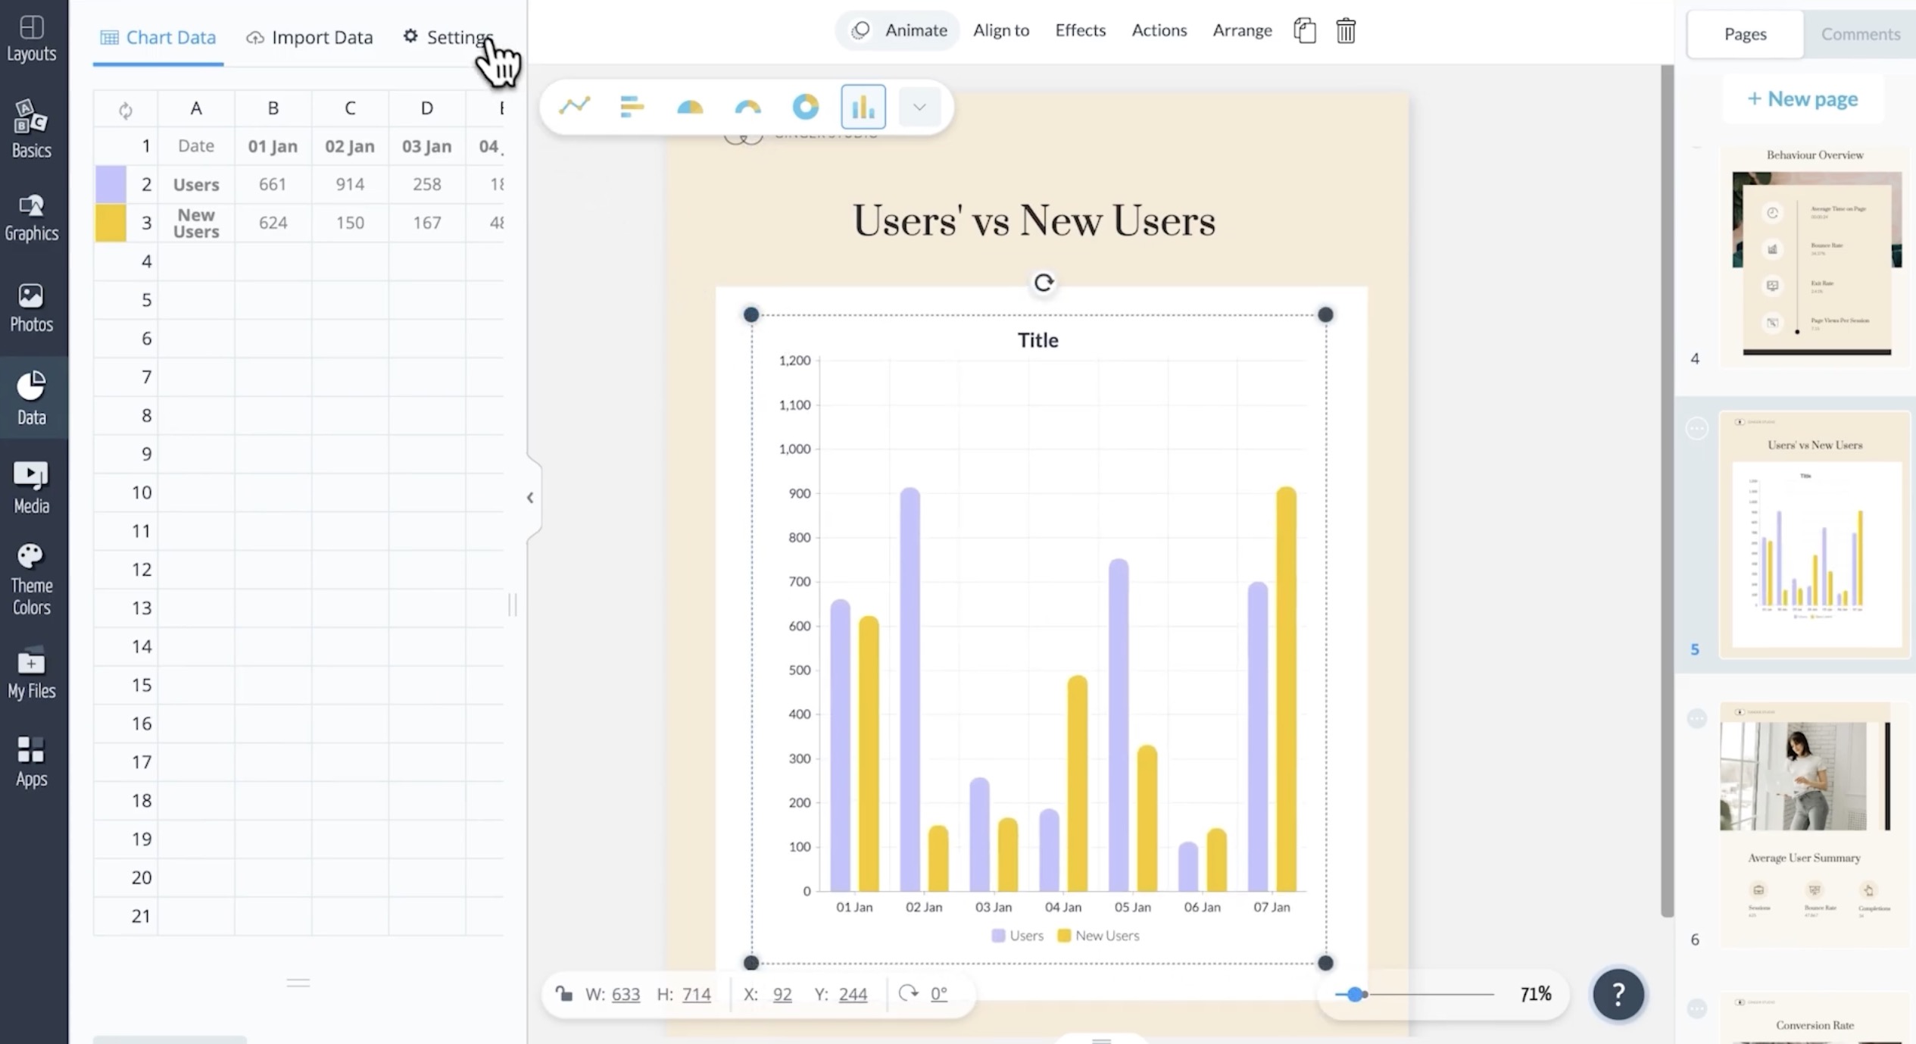
Task: Click the zoom level slider
Action: pyautogui.click(x=1355, y=994)
